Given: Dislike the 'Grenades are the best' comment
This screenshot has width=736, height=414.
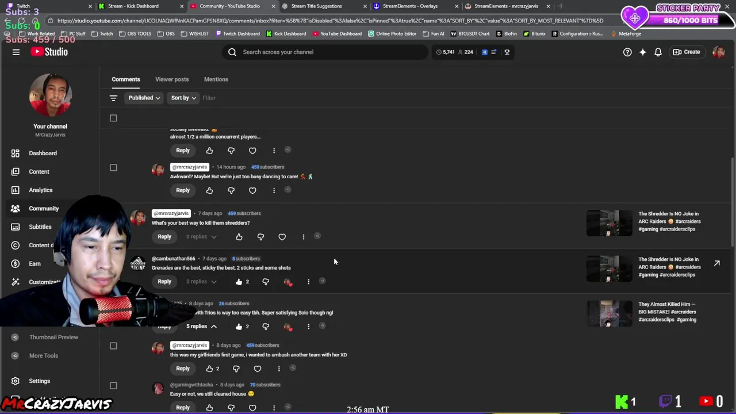Looking at the screenshot, I should point(266,282).
